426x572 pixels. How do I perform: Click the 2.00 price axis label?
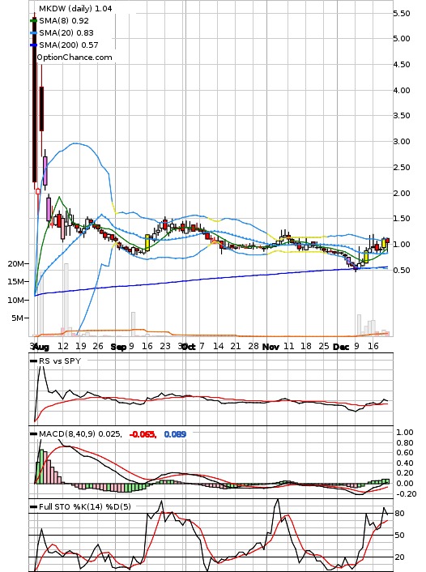pos(402,194)
